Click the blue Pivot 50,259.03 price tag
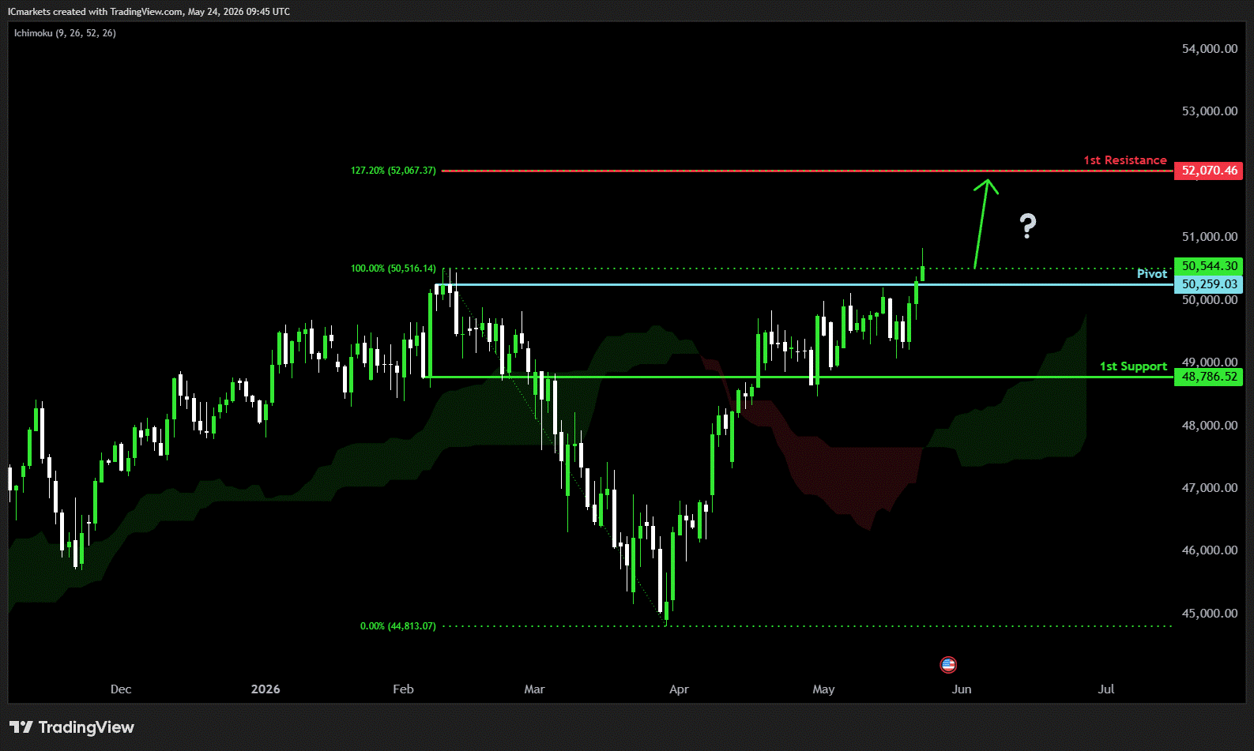The width and height of the screenshot is (1254, 751). [x=1209, y=284]
